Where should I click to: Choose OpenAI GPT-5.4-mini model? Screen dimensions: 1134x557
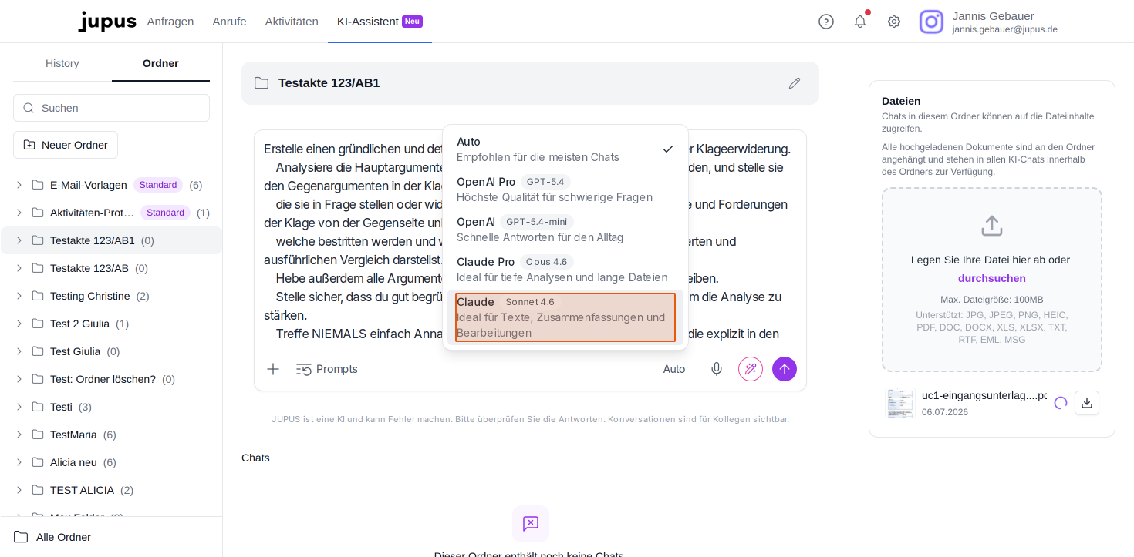565,230
